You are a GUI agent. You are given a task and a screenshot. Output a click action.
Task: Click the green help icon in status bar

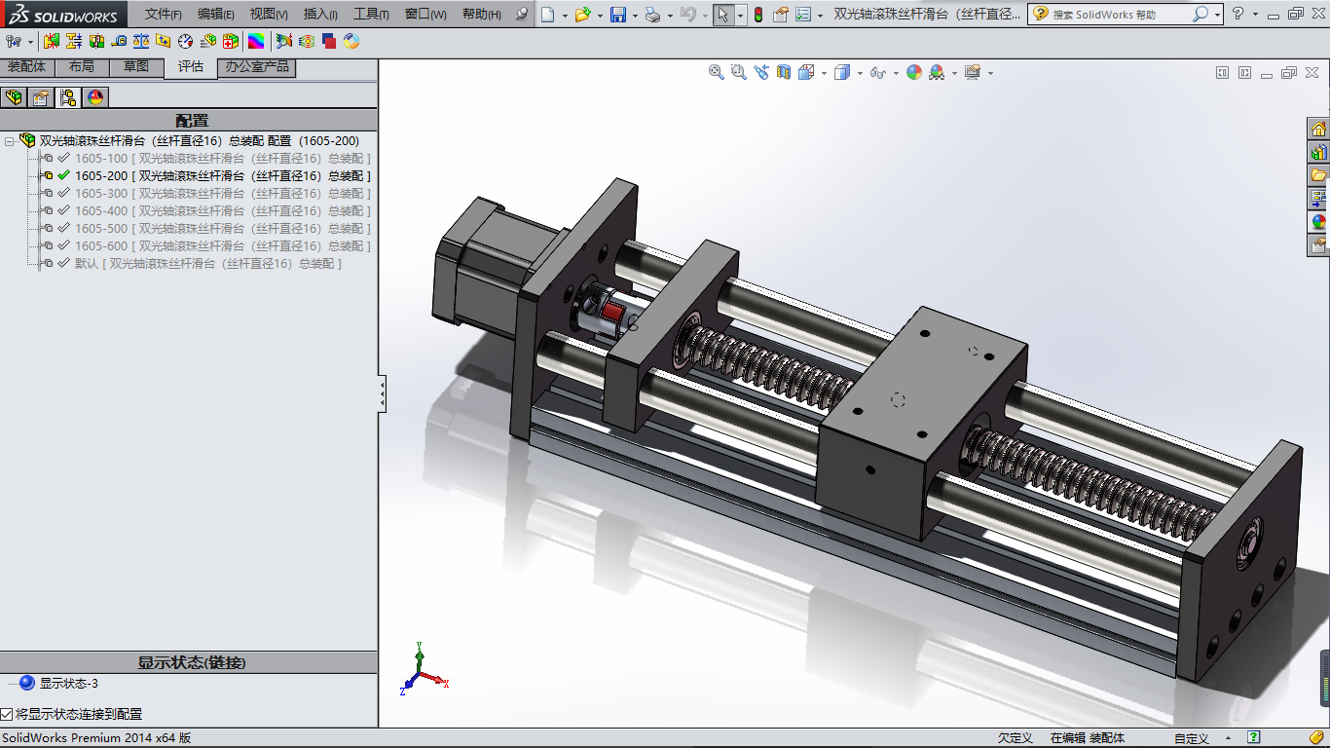pos(1254,738)
